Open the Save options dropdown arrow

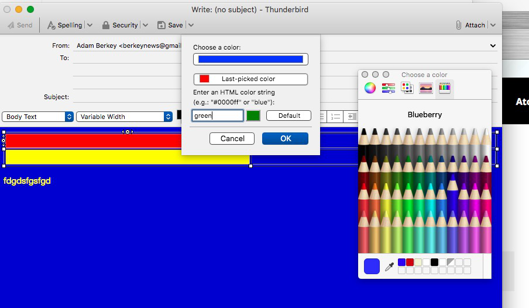(191, 25)
